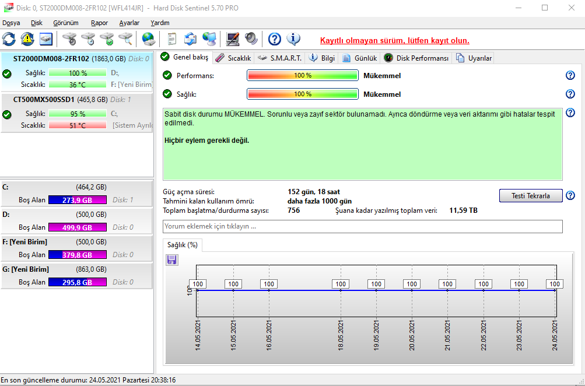
Task: Click the C: drive free space bar
Action: pyautogui.click(x=78, y=200)
